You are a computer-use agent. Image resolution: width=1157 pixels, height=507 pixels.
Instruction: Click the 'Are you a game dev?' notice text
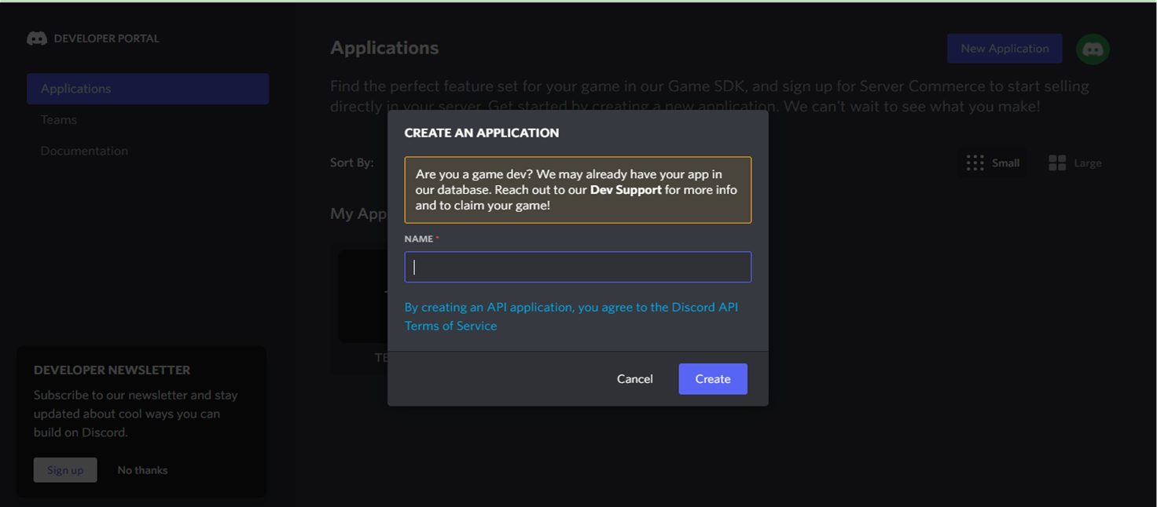(578, 190)
